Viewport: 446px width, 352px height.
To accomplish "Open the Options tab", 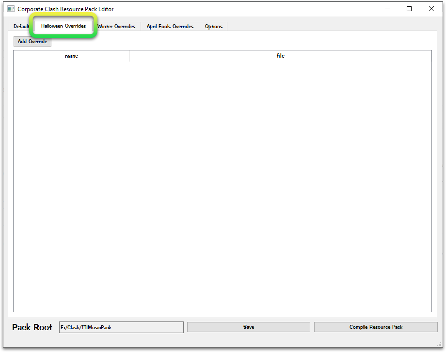I will pos(214,27).
